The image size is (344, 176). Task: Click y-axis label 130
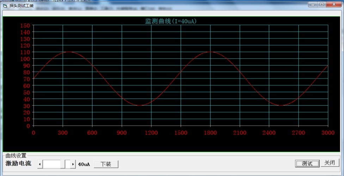tap(25, 39)
